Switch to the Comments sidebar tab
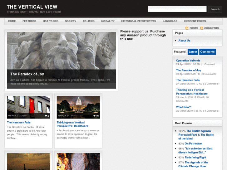 [207, 52]
